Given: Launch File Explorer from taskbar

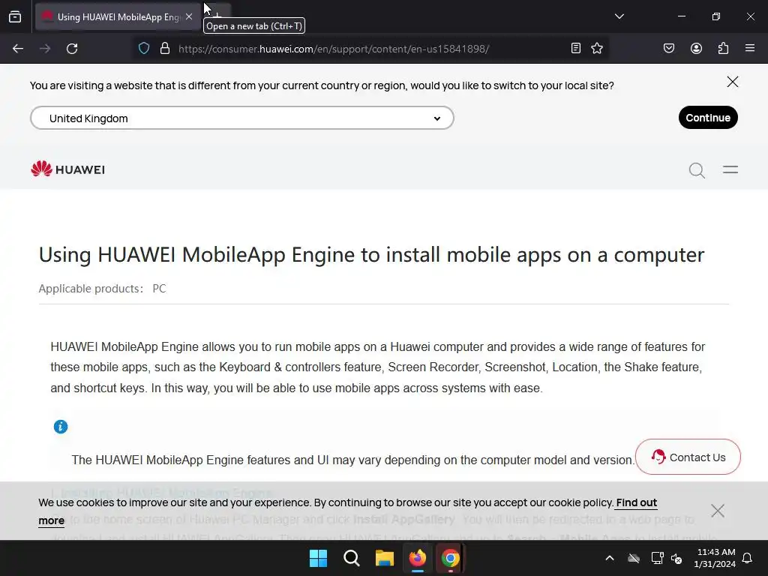Looking at the screenshot, I should pos(385,558).
